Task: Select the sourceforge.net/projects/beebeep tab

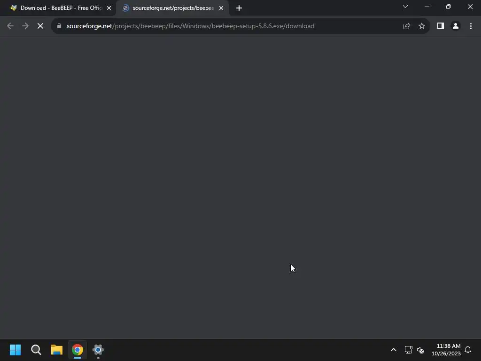Action: [172, 8]
